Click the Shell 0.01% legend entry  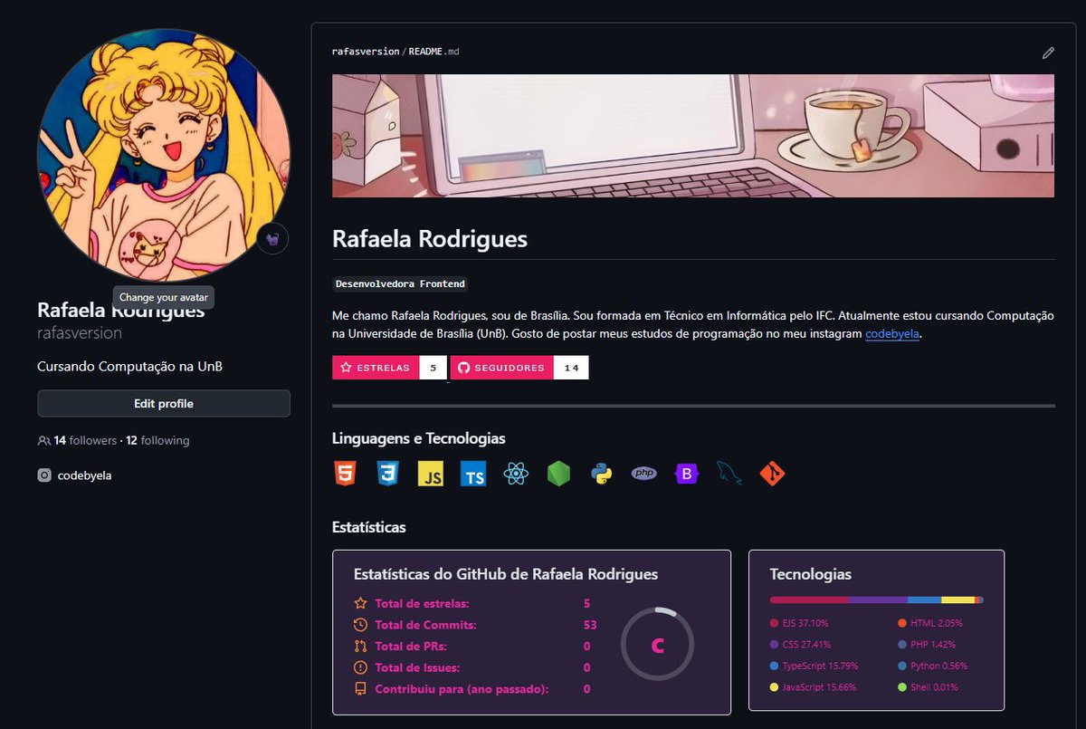tap(928, 687)
